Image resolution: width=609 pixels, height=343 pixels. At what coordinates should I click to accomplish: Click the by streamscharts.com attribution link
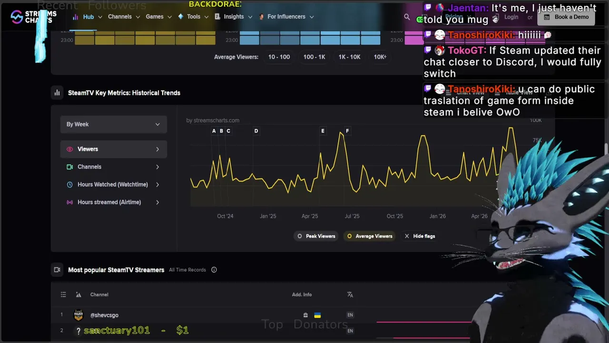(213, 121)
